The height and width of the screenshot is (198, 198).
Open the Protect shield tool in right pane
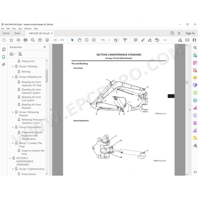click(195, 115)
